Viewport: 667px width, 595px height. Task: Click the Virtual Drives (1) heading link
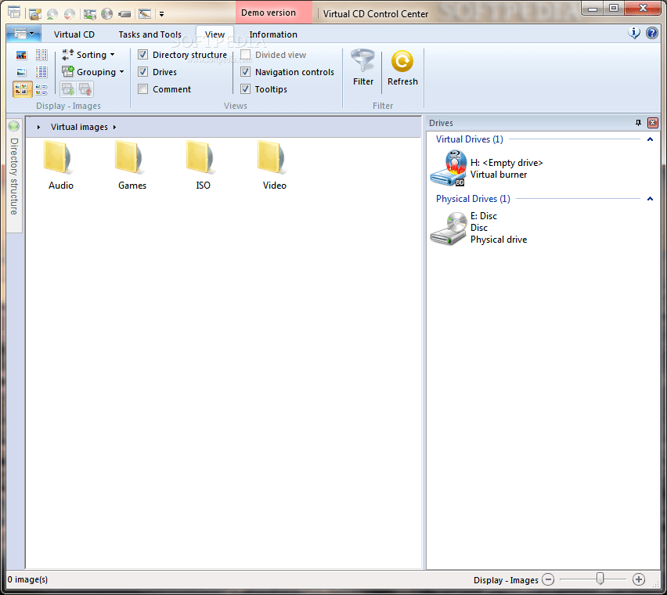coord(469,139)
